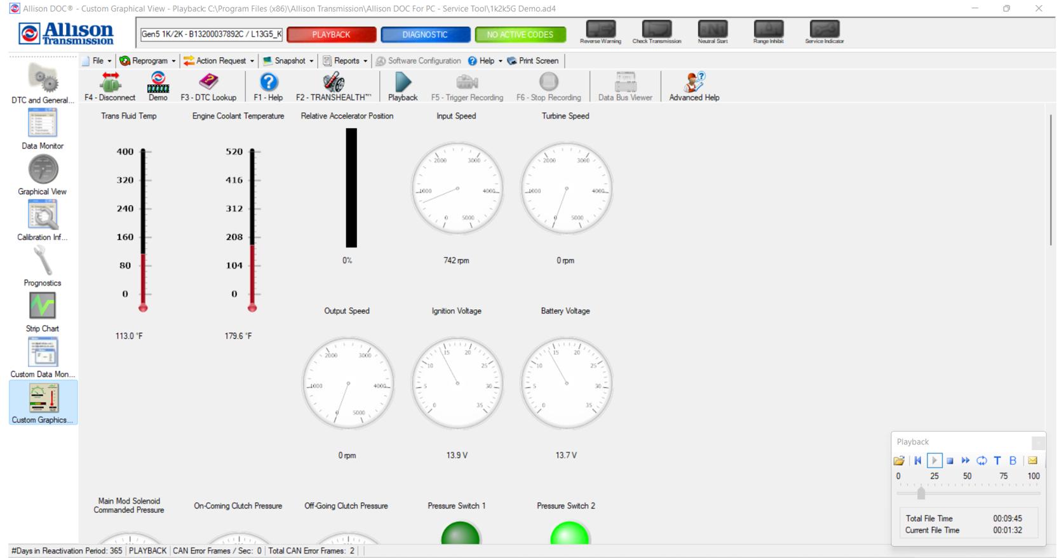The width and height of the screenshot is (1064, 558).
Task: Click the Current File Time value 00:01:32
Action: click(x=1007, y=530)
